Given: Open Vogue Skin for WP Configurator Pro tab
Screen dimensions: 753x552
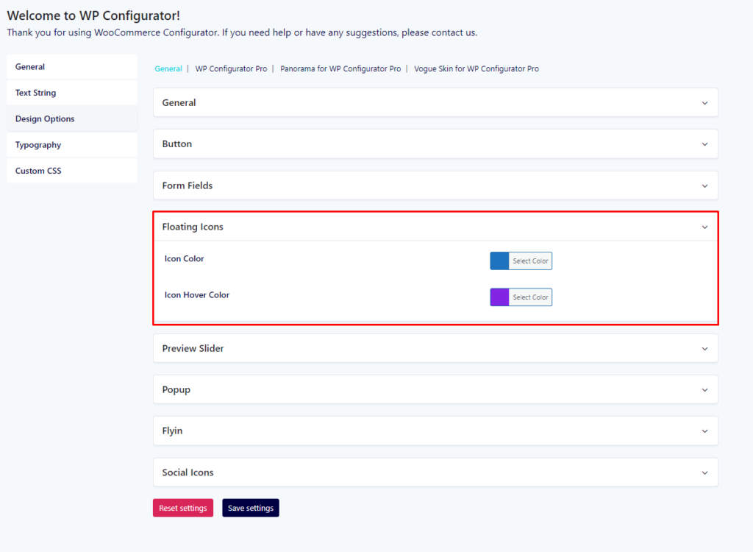Looking at the screenshot, I should coord(477,68).
